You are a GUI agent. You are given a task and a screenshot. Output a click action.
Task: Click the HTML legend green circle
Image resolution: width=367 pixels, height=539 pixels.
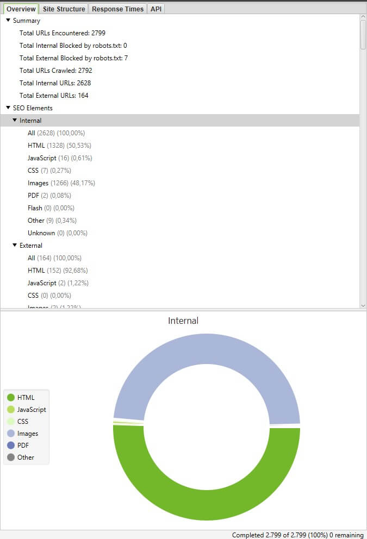(11, 398)
